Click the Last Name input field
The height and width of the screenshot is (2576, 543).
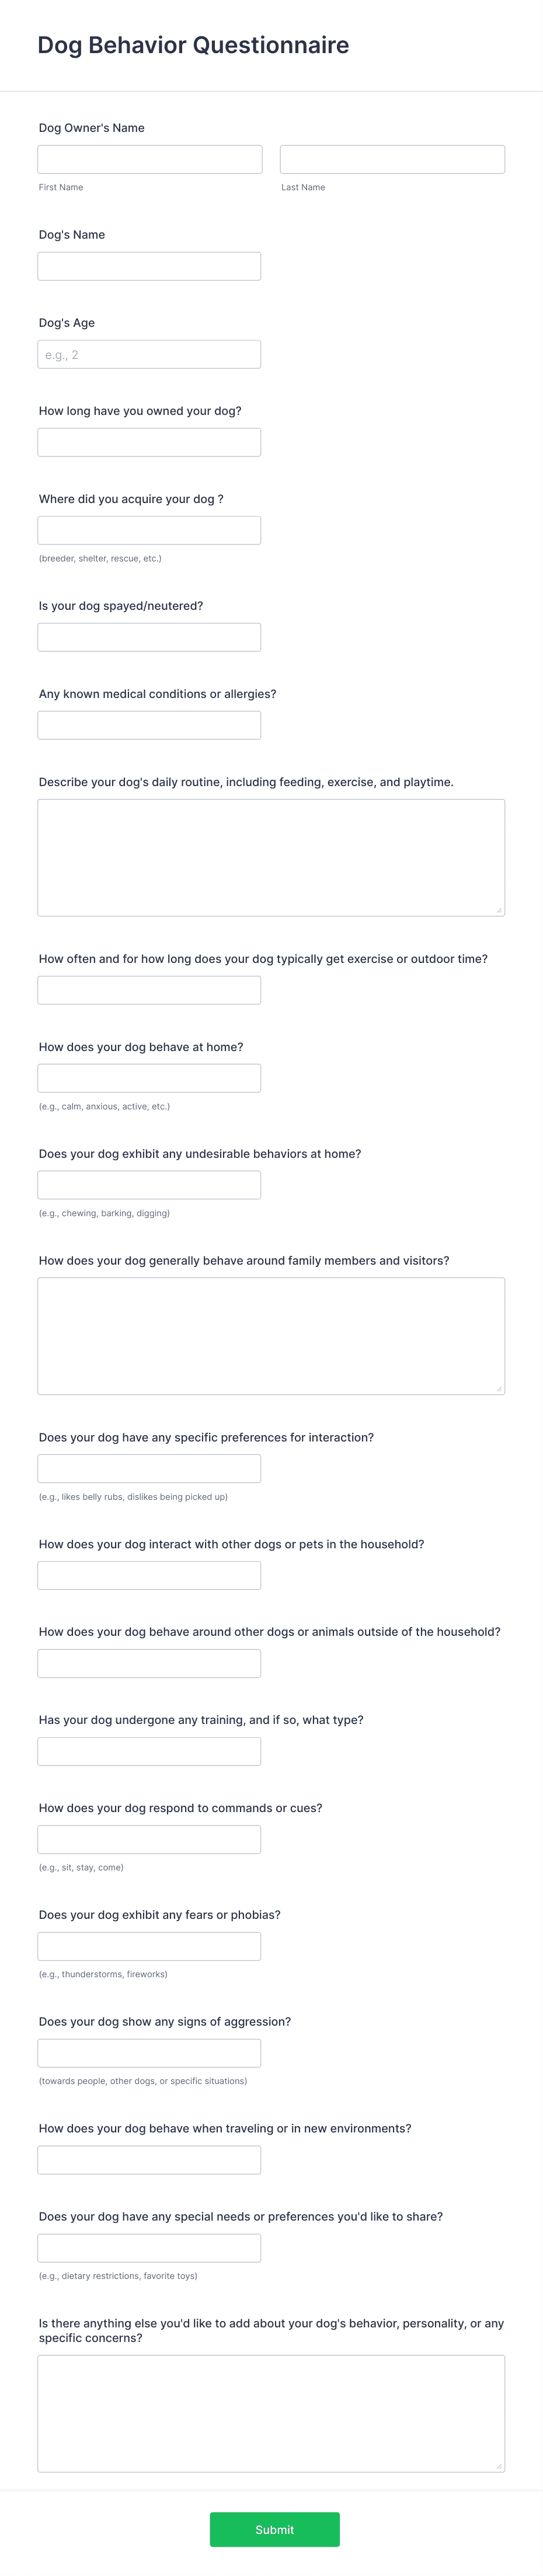pos(392,159)
